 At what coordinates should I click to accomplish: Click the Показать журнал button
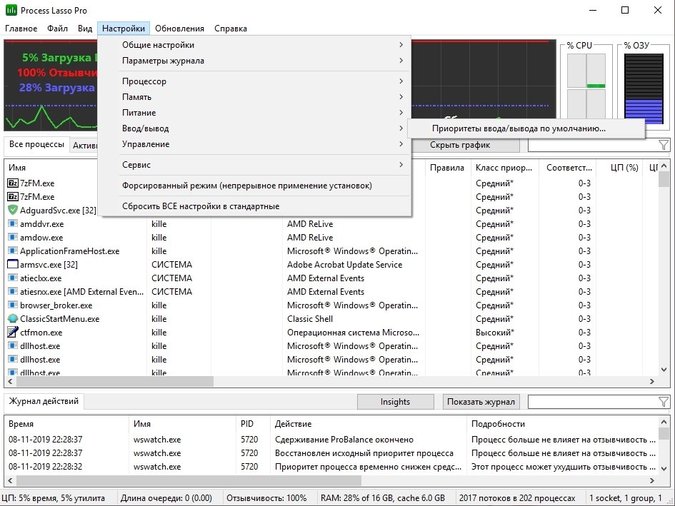coord(481,402)
